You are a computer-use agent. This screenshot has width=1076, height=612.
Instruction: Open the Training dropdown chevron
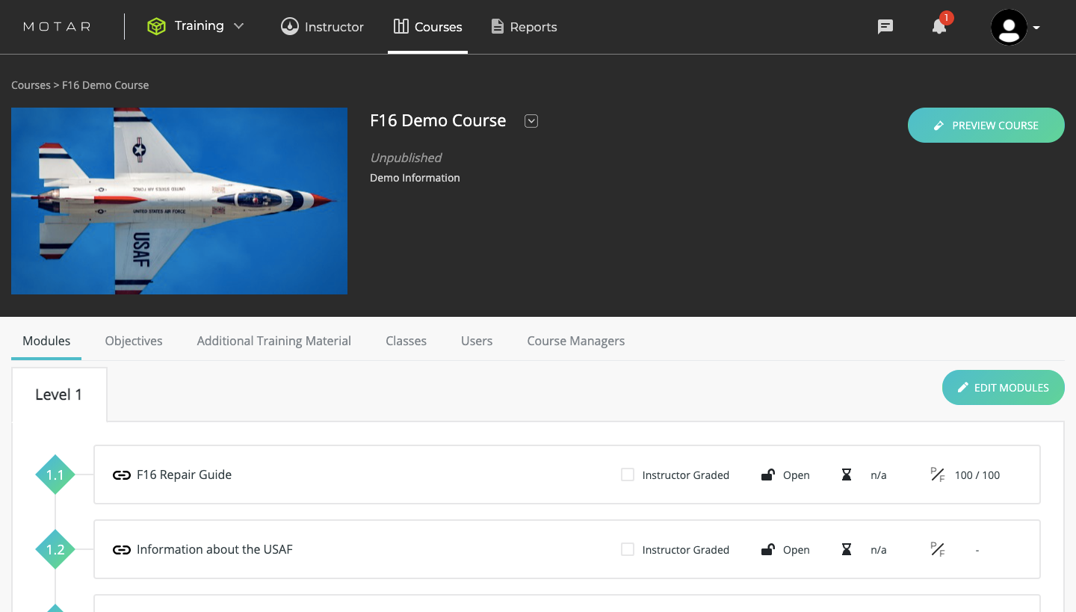(x=239, y=26)
